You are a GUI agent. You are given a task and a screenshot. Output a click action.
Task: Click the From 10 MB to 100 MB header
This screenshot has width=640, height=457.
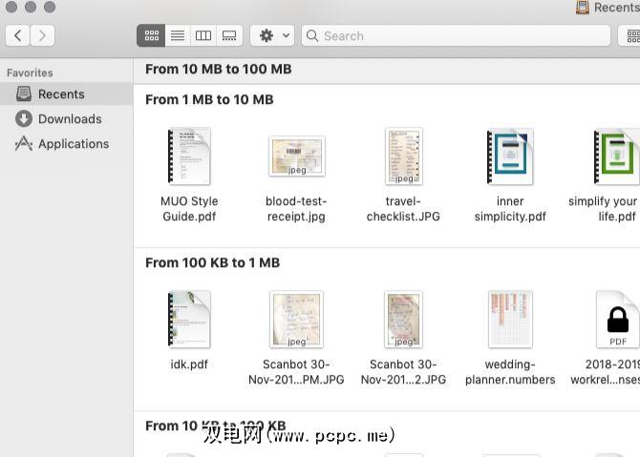pyautogui.click(x=219, y=70)
